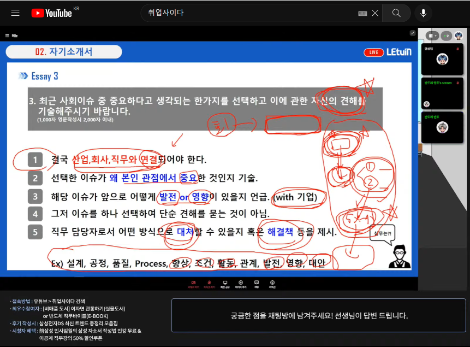
Task: Open the chat panel icon
Action: 257,283
